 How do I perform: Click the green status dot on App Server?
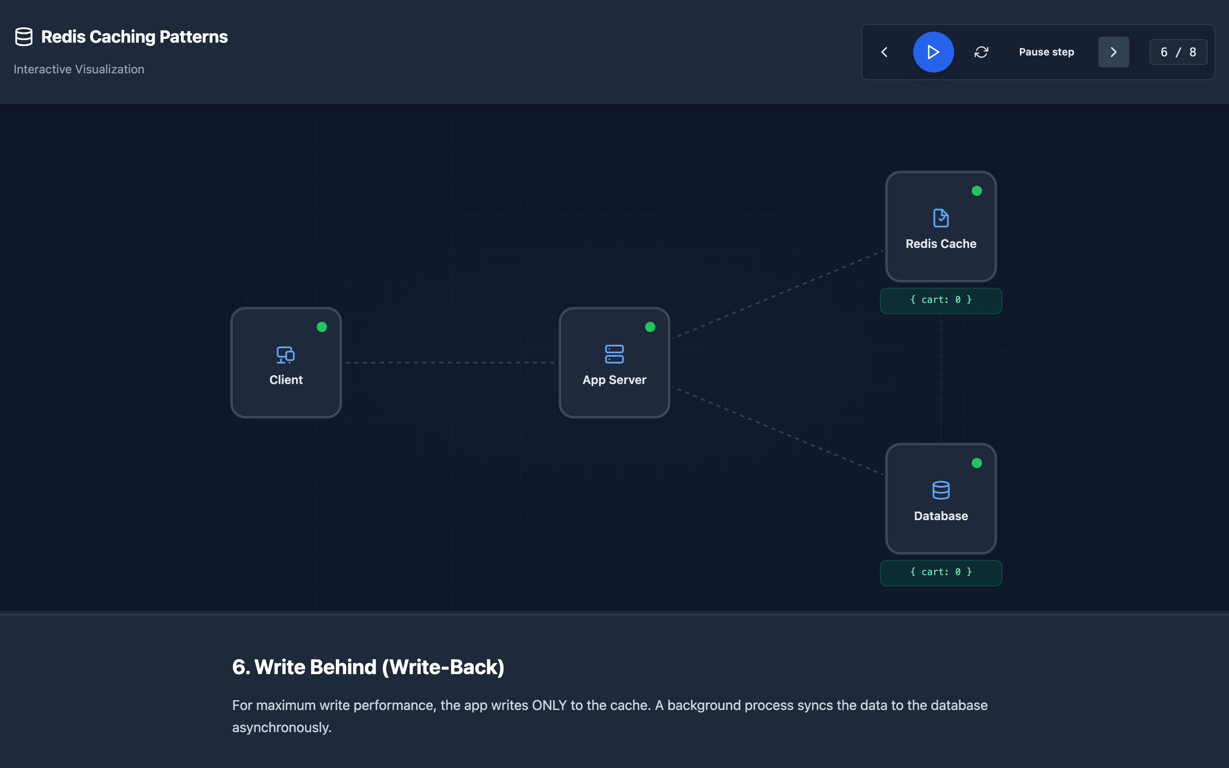tap(649, 326)
